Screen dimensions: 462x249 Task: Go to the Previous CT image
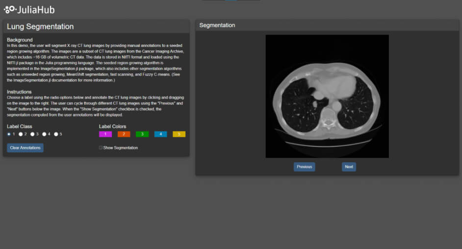pos(304,167)
